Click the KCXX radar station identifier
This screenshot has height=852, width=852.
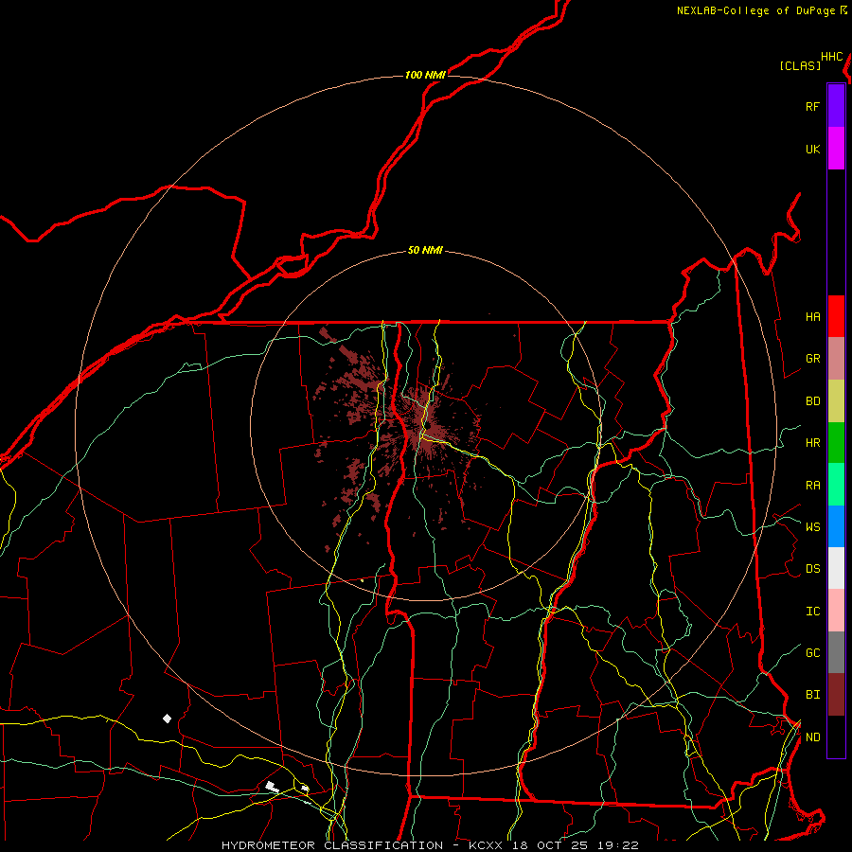point(486,845)
